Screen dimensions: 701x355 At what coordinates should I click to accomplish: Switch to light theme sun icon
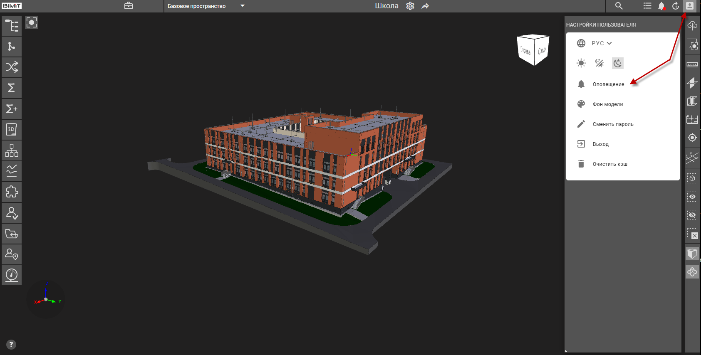pyautogui.click(x=581, y=63)
